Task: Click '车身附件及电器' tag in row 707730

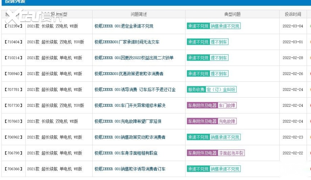Action: coord(202,105)
